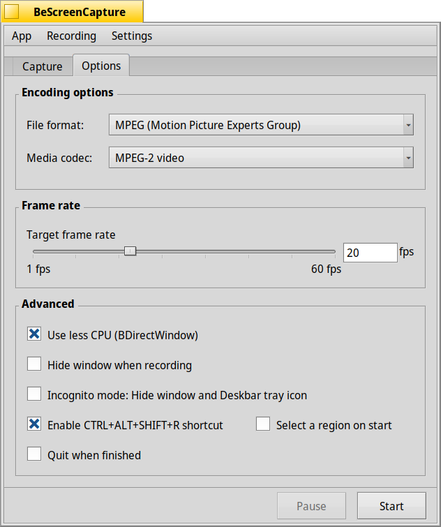Select the Options tab
The image size is (441, 527).
[101, 66]
